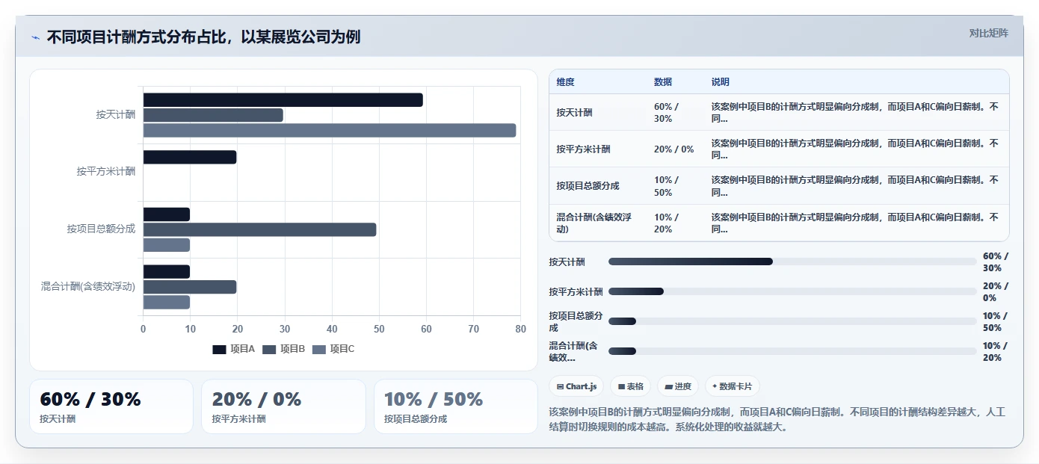Image resolution: width=1039 pixels, height=464 pixels.
Task: Click the 数据卡片 chip
Action: pyautogui.click(x=733, y=386)
